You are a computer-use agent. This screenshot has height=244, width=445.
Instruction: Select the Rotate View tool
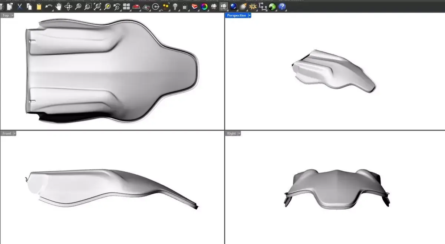(69, 6)
